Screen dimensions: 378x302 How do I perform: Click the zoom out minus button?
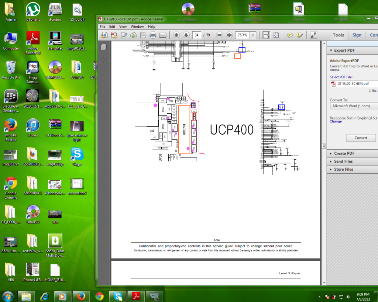[220, 35]
